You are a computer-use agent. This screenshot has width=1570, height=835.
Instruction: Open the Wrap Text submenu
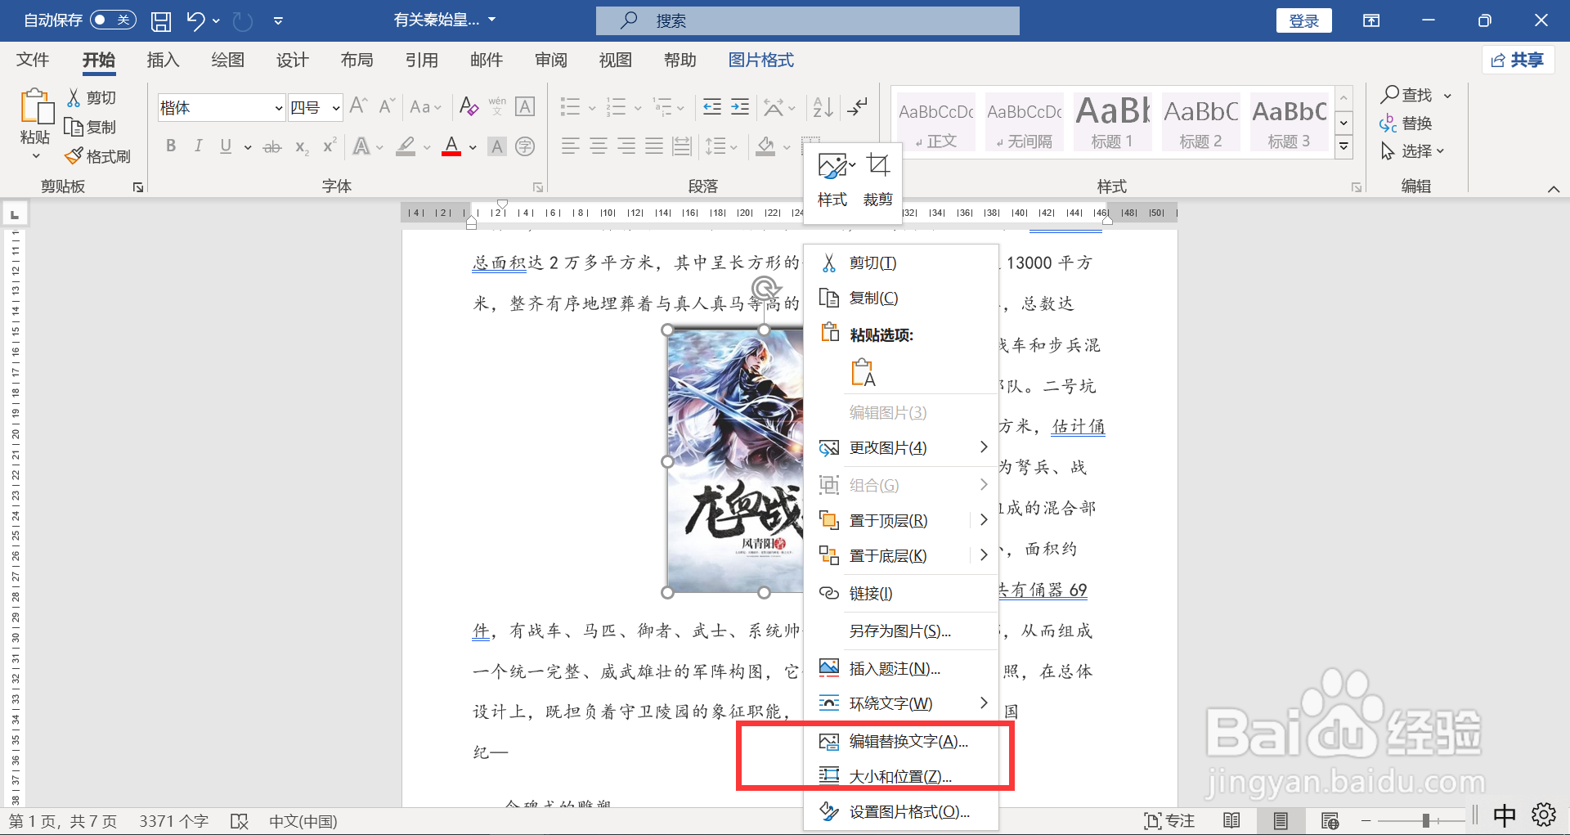[901, 703]
